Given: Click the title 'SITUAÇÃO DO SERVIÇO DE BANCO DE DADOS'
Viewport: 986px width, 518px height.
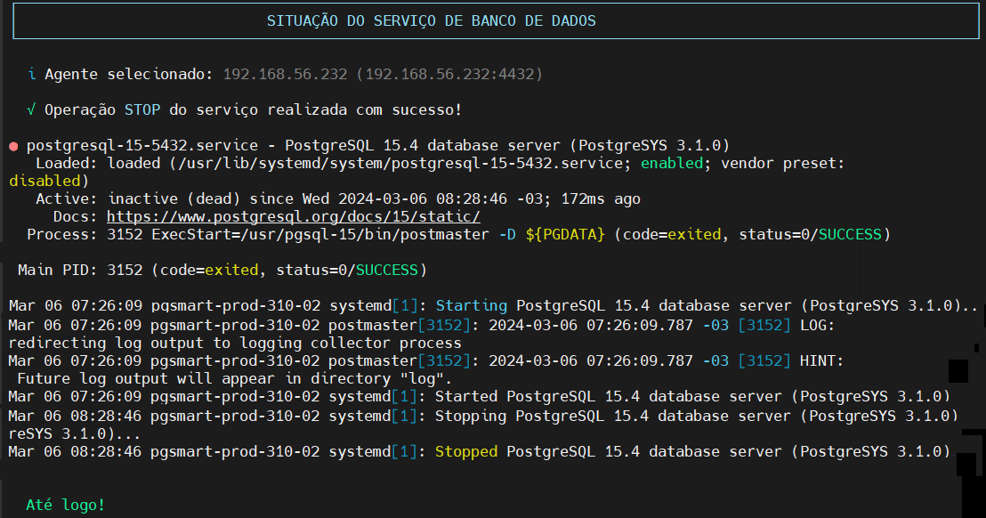Looking at the screenshot, I should point(432,20).
